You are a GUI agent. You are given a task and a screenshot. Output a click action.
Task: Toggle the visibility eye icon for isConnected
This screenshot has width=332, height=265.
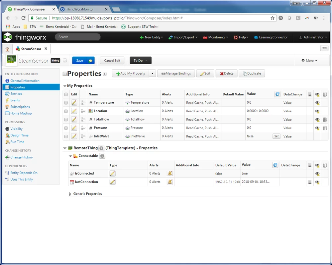[317, 174]
